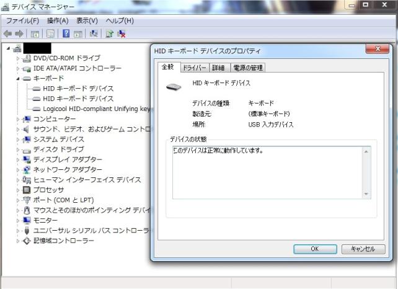Open the ヘルプ(H) menu
The height and width of the screenshot is (289, 398).
pos(120,21)
